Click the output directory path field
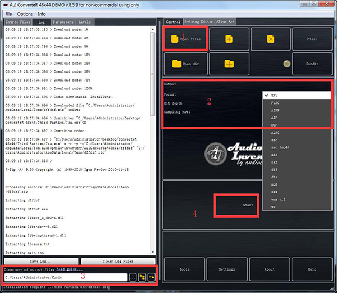Screen dimensions: 337x293 (66, 277)
